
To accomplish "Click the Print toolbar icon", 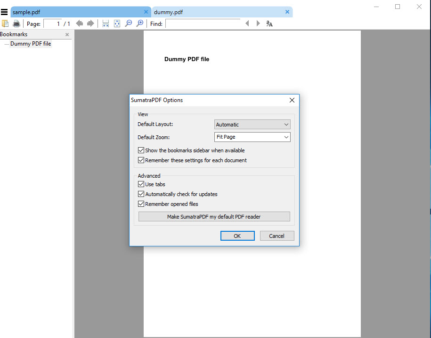I will (x=16, y=24).
